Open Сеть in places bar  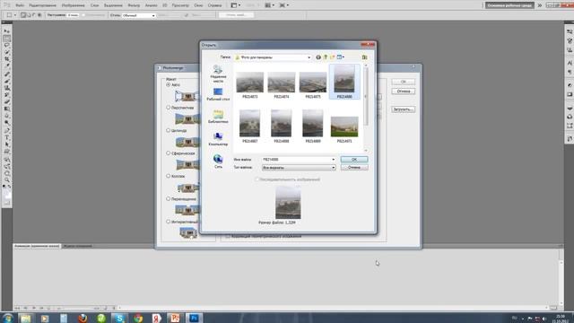coord(218,161)
